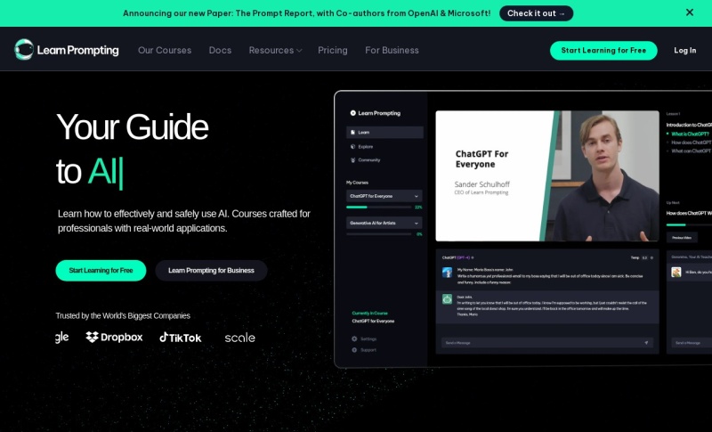This screenshot has width=712, height=432.
Task: Select Learn in the preview sidebar
Action: (x=384, y=132)
